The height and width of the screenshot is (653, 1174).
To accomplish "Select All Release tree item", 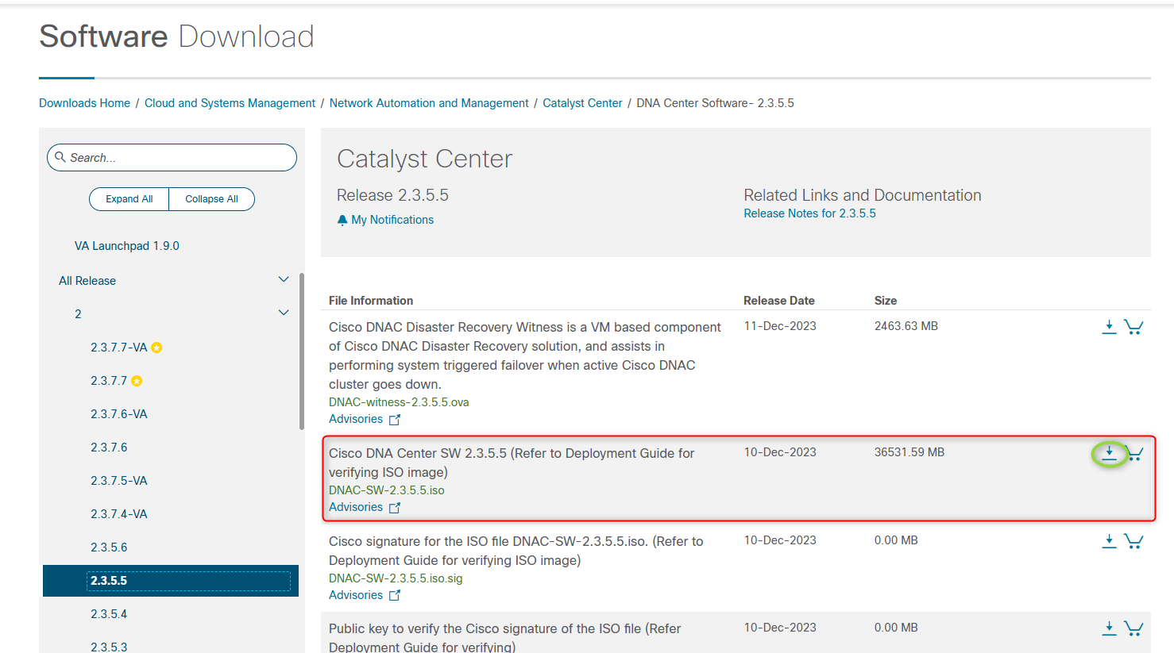I will [87, 281].
